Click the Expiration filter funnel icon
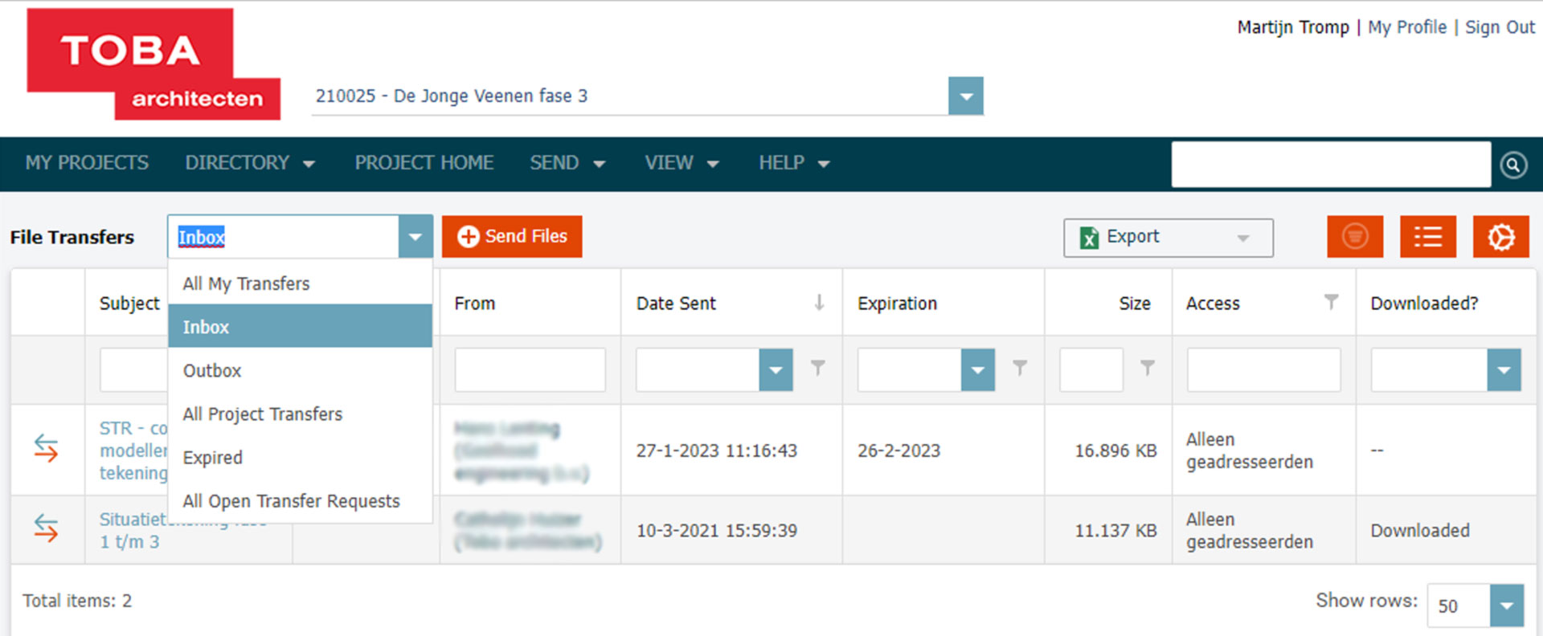The height and width of the screenshot is (636, 1543). pyautogui.click(x=1019, y=368)
